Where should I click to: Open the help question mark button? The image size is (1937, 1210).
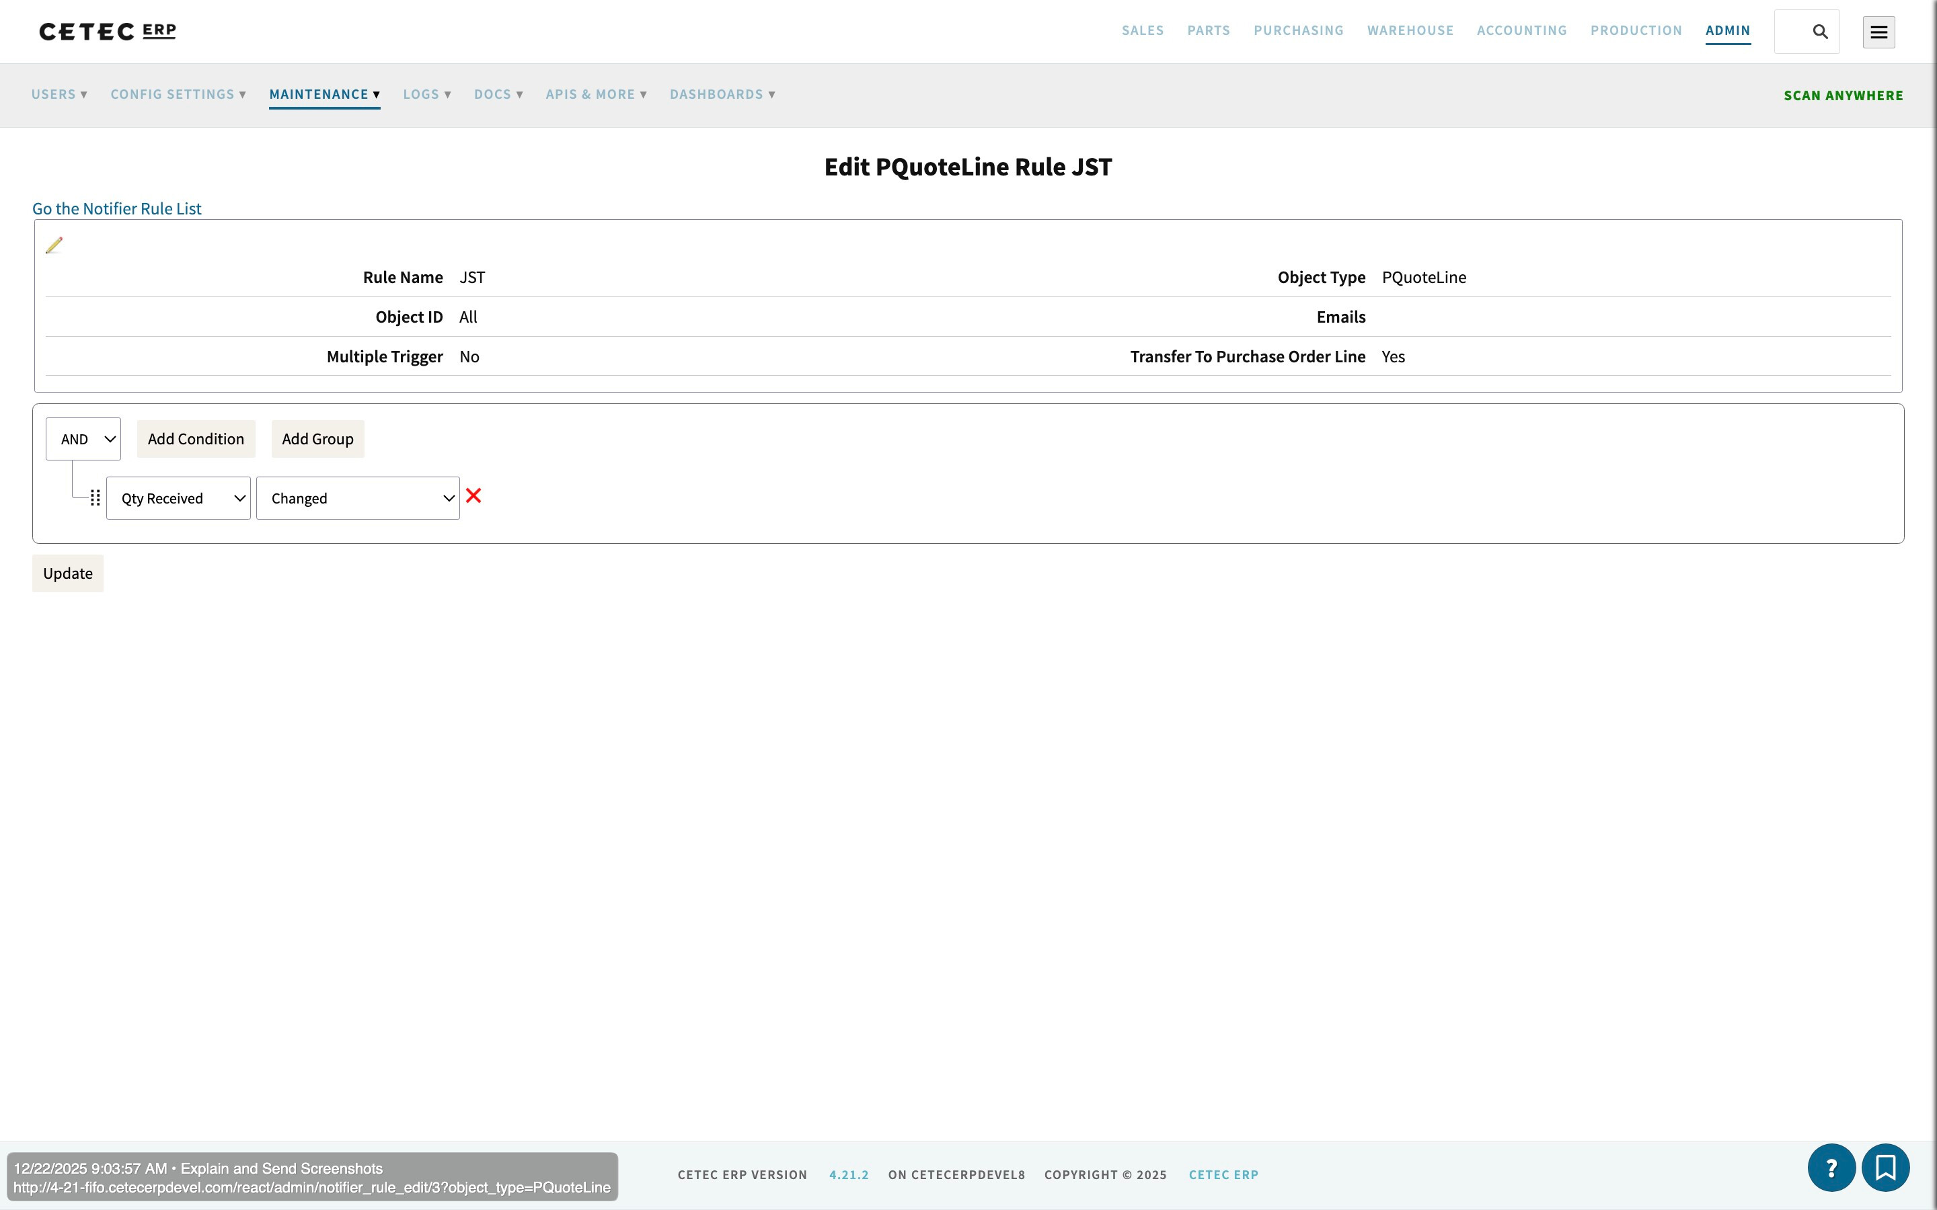click(x=1831, y=1168)
